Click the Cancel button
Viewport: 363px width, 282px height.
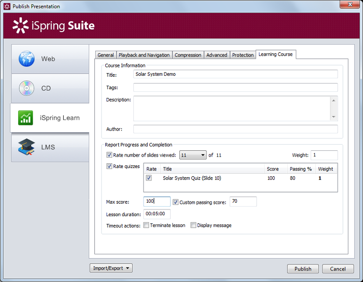tap(338, 269)
